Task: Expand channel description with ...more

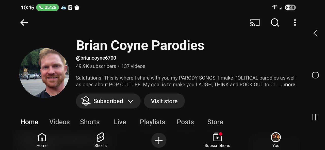Action: [x=287, y=85]
